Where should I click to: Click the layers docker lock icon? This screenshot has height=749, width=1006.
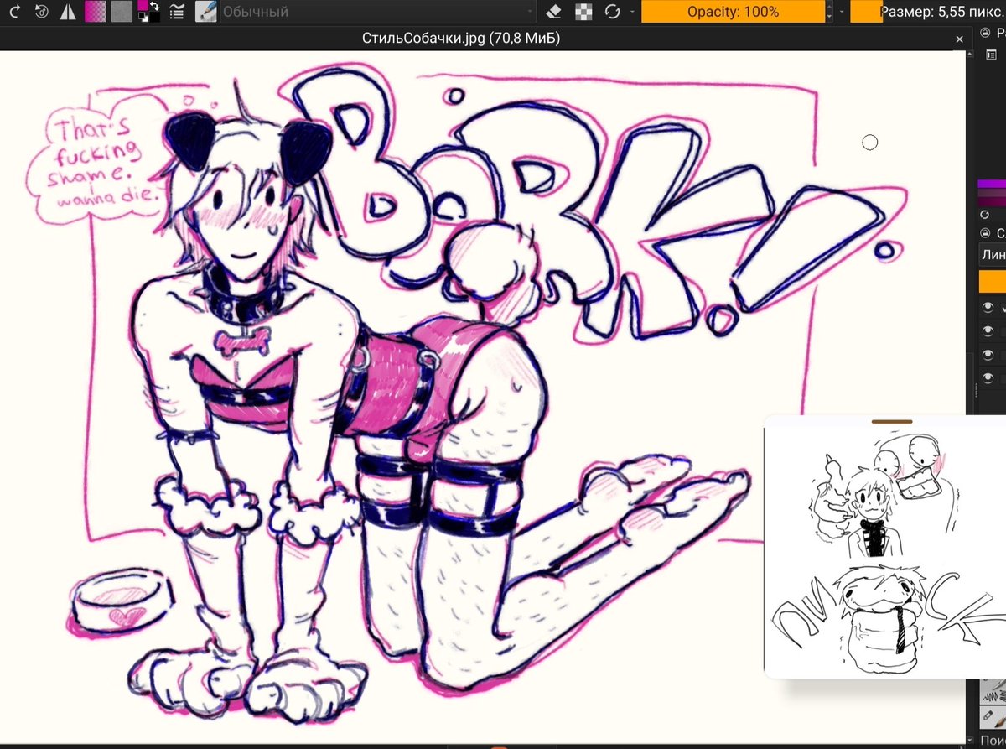click(986, 232)
